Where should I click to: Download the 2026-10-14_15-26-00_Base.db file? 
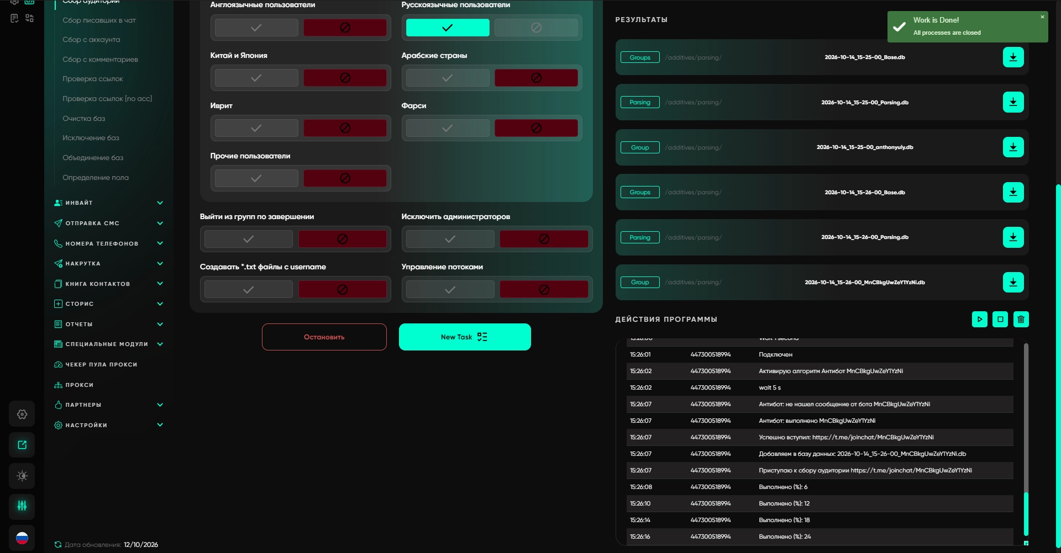click(1013, 192)
